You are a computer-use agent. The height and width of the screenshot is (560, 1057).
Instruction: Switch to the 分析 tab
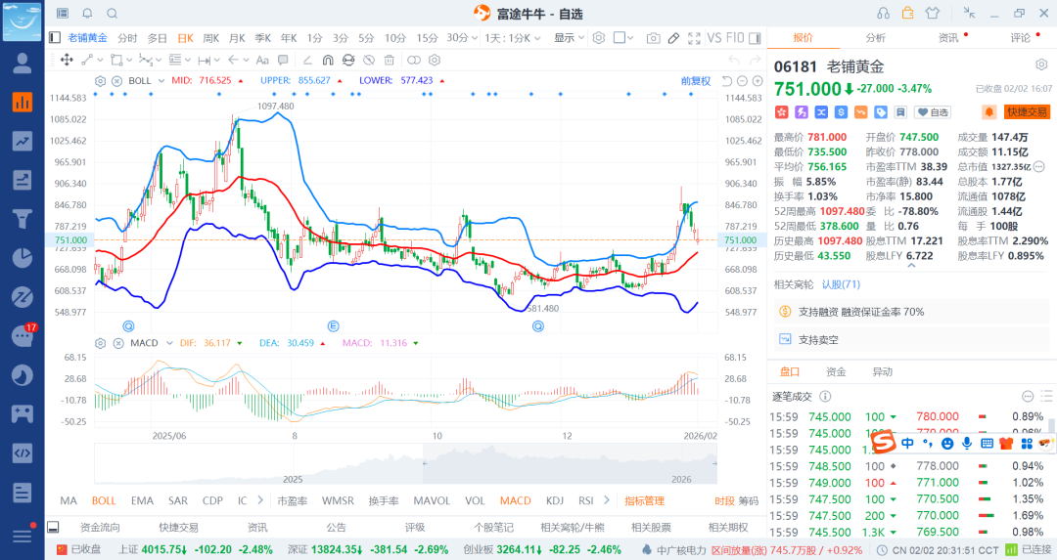[875, 38]
